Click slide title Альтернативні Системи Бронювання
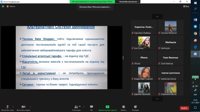Screen dimensions: 200x112 pyautogui.click(x=61, y=27)
